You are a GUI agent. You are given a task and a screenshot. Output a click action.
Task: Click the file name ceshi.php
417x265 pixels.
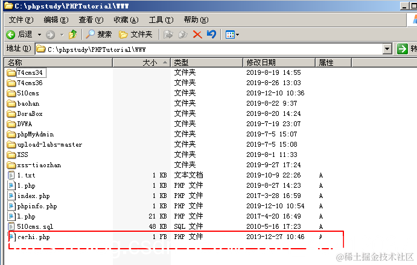(34, 237)
